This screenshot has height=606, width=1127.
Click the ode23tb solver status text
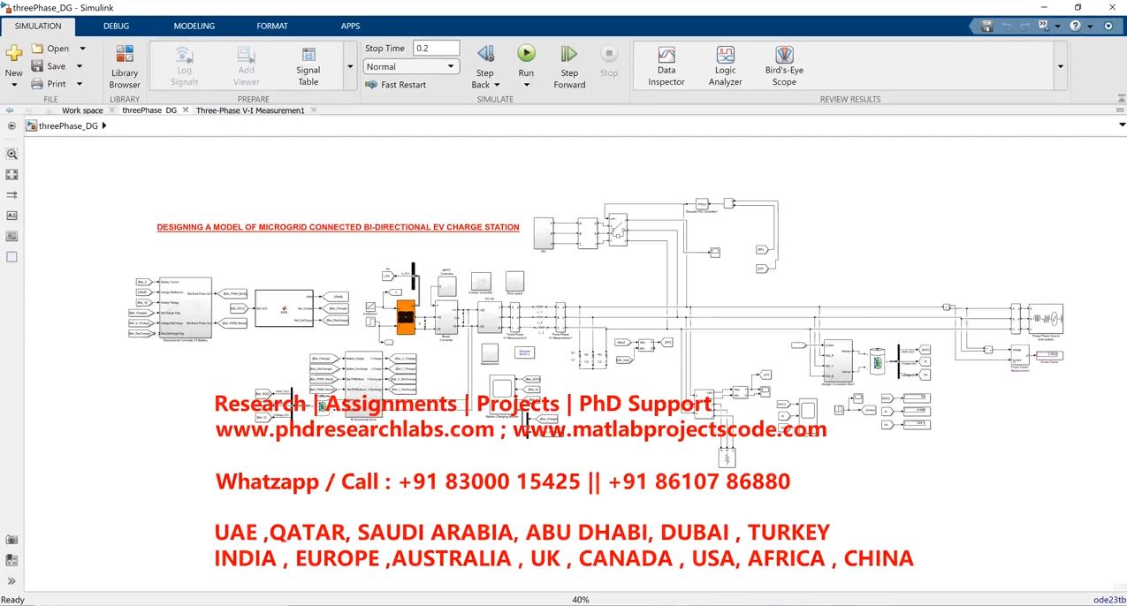[1108, 600]
